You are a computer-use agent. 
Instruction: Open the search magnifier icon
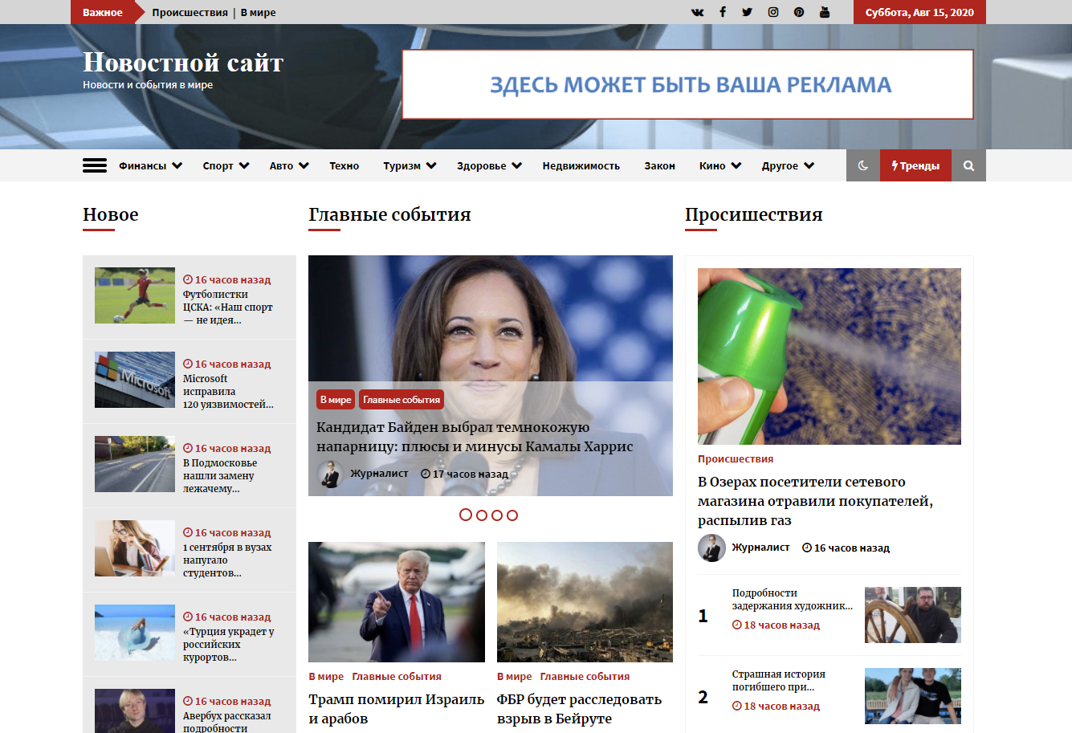click(968, 165)
